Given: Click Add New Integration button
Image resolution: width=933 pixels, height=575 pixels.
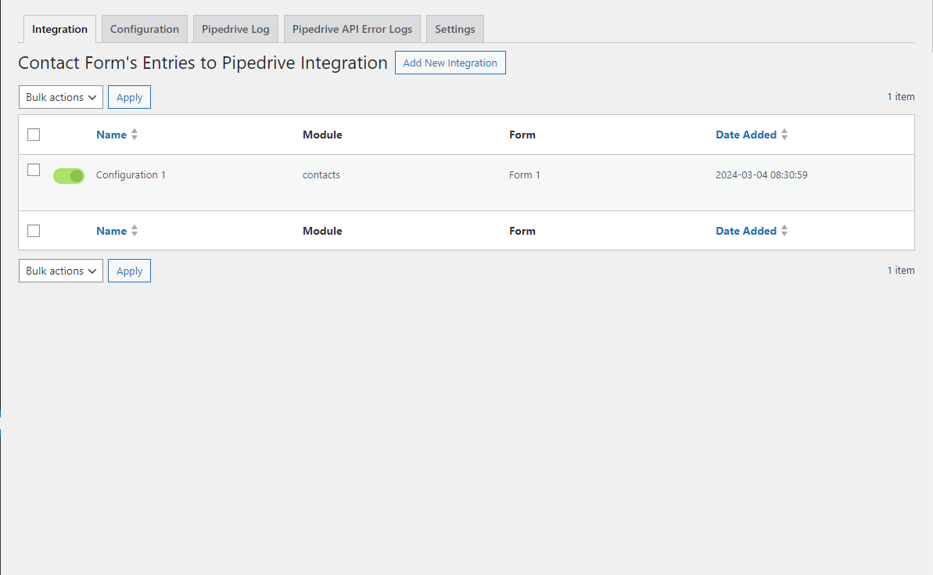Looking at the screenshot, I should (450, 63).
